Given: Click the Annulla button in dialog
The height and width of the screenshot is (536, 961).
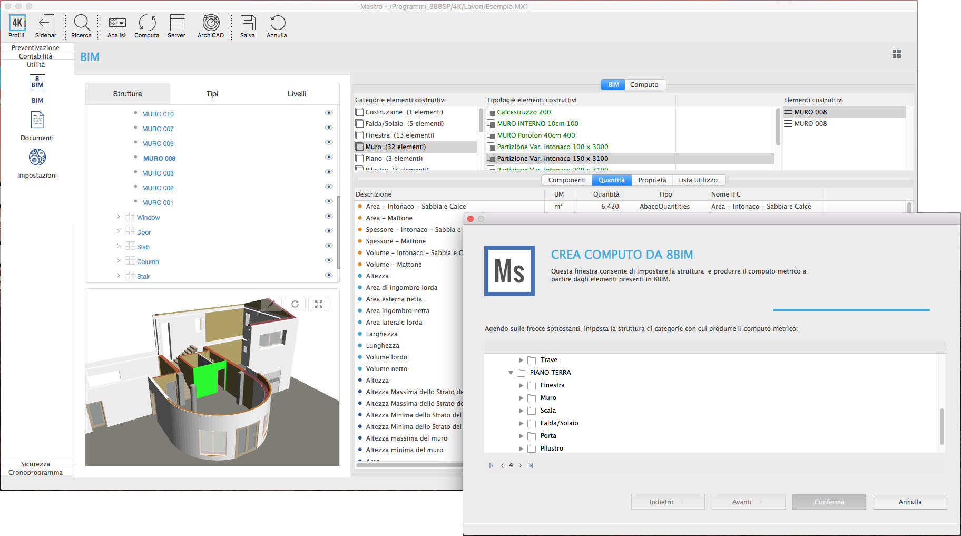Looking at the screenshot, I should pos(910,502).
